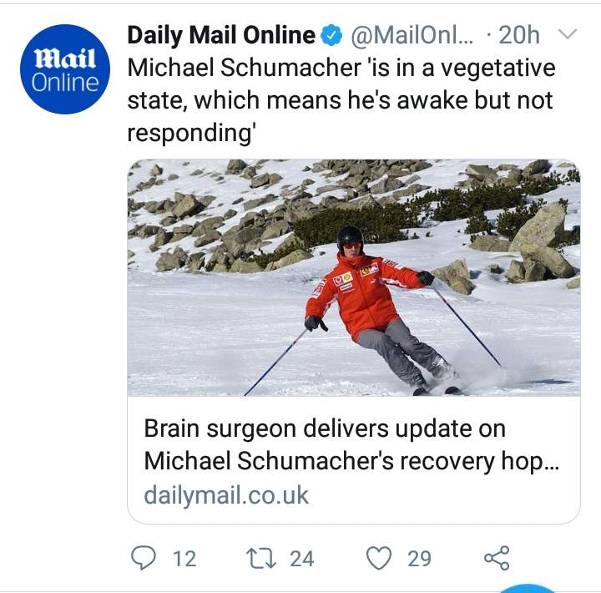601x593 pixels.
Task: Open the 20h timestamp link
Action: [518, 35]
